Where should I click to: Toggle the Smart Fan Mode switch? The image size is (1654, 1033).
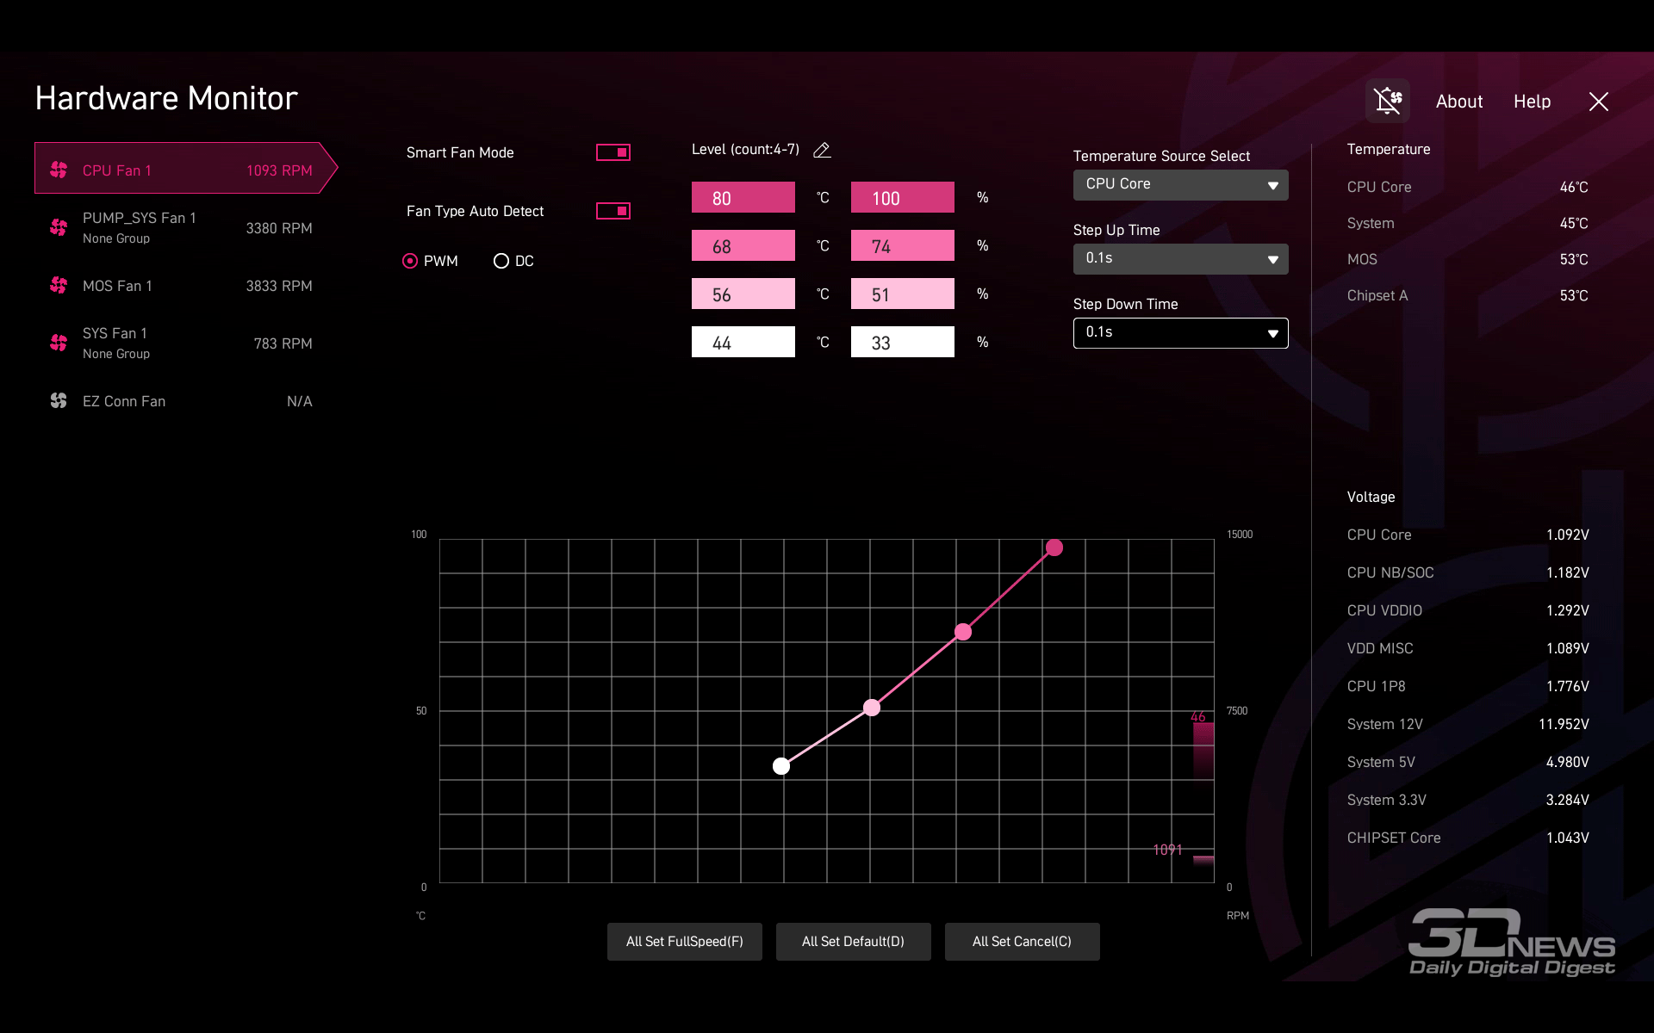click(613, 152)
